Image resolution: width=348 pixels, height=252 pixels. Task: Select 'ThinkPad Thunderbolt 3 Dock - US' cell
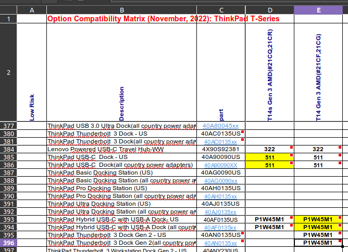(x=121, y=134)
